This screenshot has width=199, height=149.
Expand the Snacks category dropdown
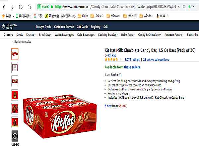point(31,35)
